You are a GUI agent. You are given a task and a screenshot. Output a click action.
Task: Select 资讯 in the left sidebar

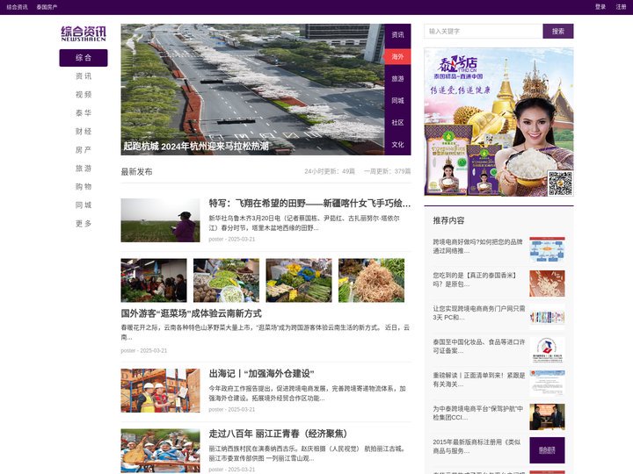pos(84,76)
